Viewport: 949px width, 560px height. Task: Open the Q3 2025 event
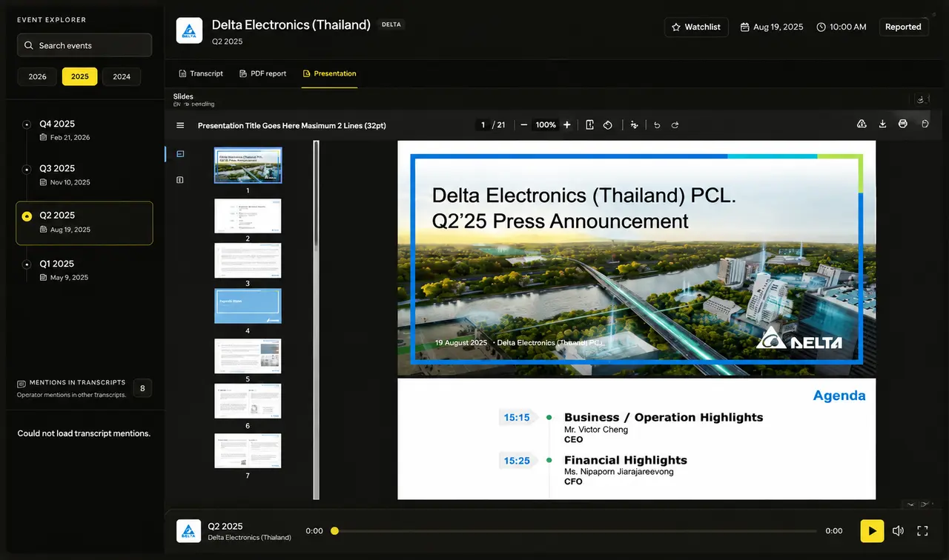click(x=85, y=175)
